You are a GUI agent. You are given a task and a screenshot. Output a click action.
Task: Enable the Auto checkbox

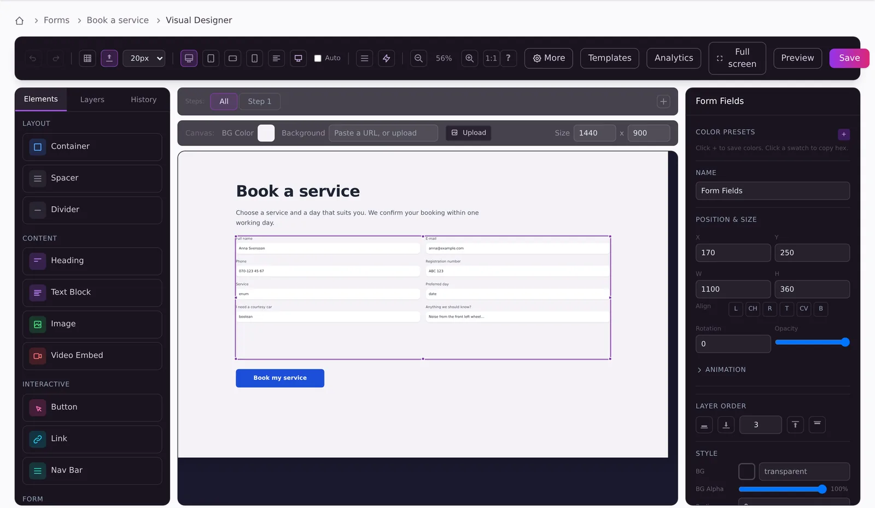(x=318, y=59)
